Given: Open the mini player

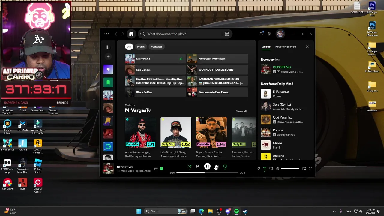Looking at the screenshot, I should (304, 169).
